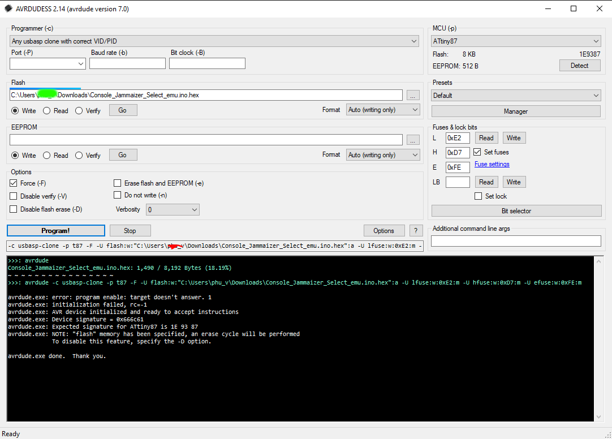Click the fuses Write button
Screen dimensions: 612x439
coord(514,137)
